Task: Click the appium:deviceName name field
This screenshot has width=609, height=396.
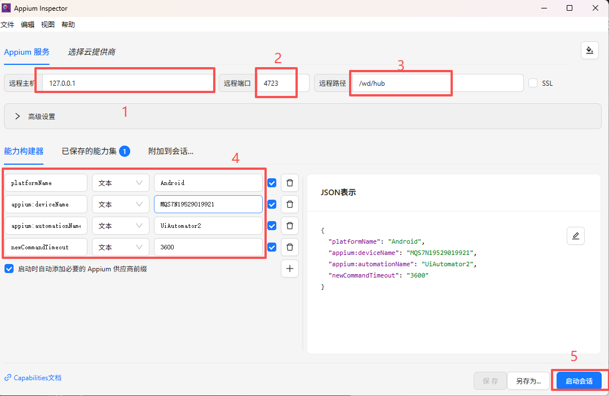Action: pos(46,204)
